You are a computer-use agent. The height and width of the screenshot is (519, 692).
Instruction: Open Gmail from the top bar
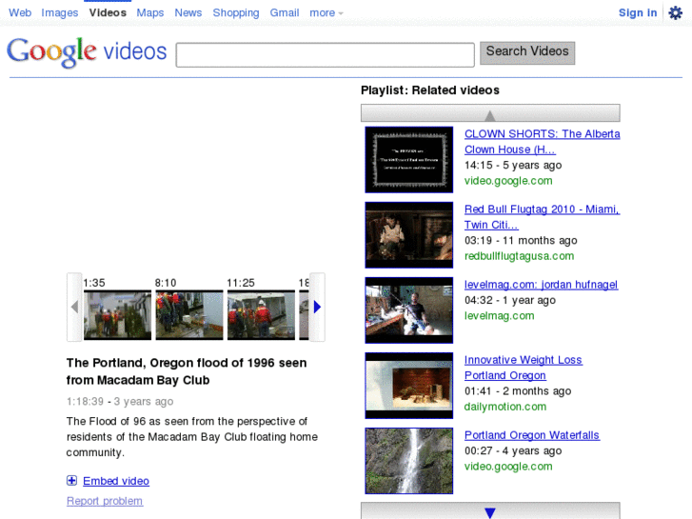pyautogui.click(x=285, y=12)
